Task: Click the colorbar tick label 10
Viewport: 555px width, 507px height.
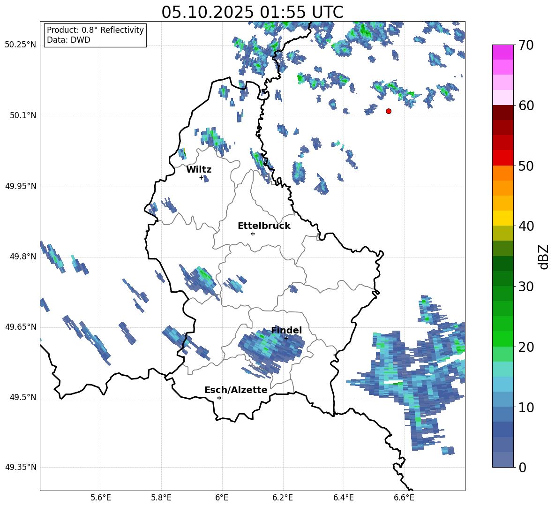Action: click(x=526, y=407)
